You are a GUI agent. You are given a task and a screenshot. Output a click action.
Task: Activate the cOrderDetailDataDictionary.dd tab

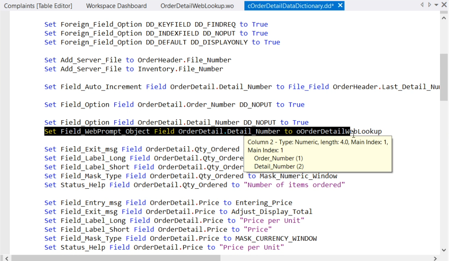pyautogui.click(x=290, y=6)
